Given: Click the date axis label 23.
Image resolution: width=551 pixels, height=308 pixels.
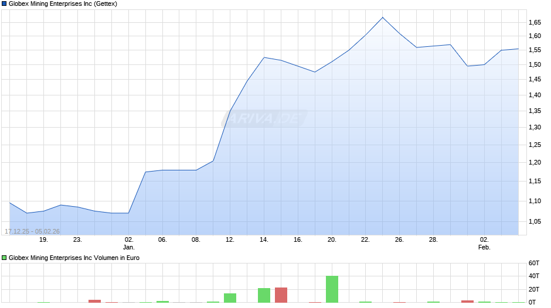Looking at the screenshot, I should click(x=77, y=240).
